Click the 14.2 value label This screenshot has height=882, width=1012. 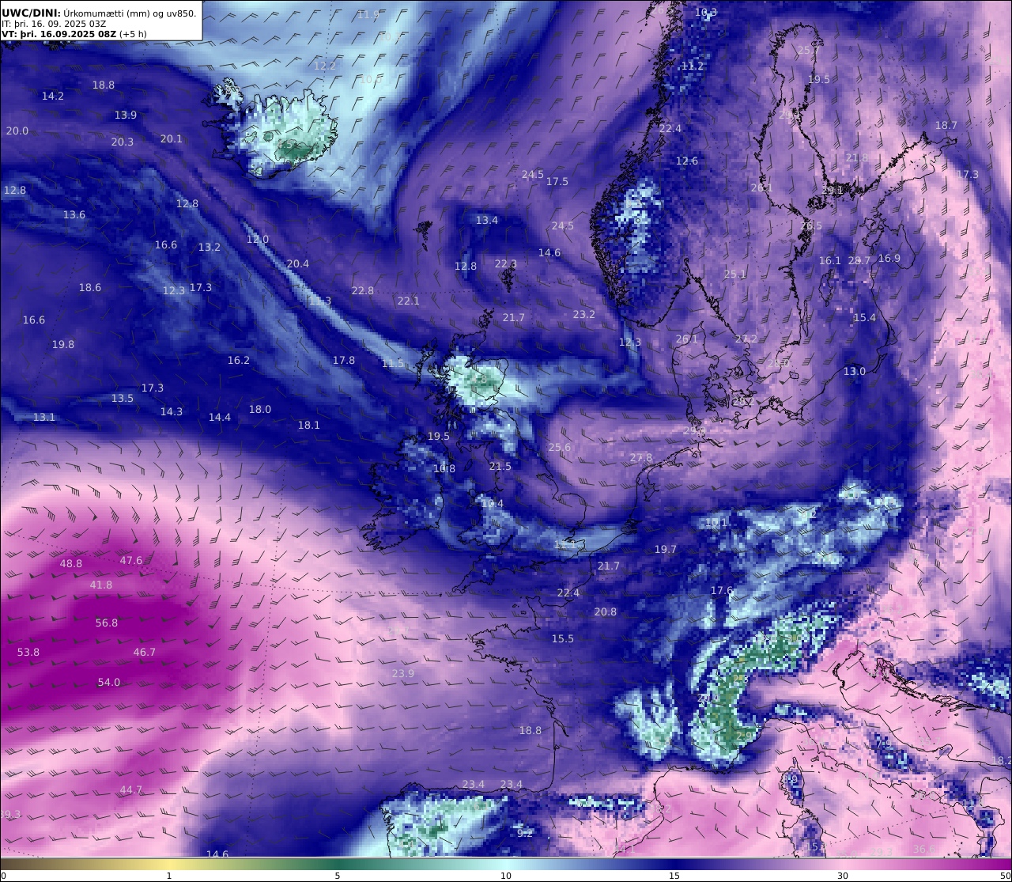pyautogui.click(x=53, y=97)
